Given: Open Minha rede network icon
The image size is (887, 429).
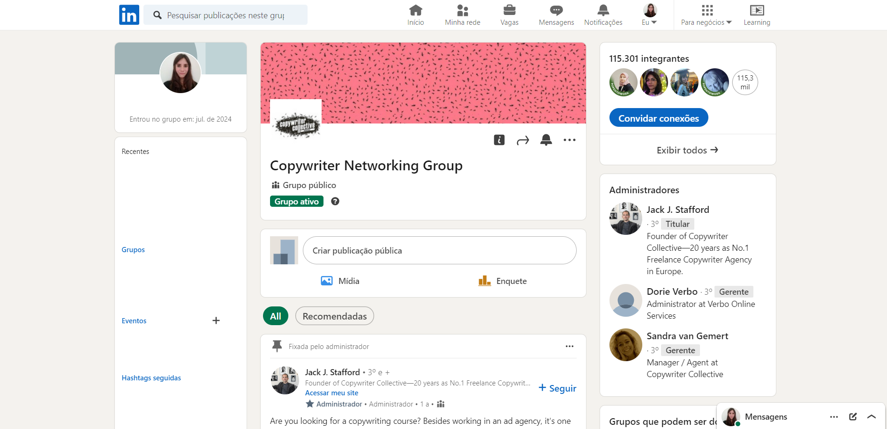Looking at the screenshot, I should pos(462,15).
